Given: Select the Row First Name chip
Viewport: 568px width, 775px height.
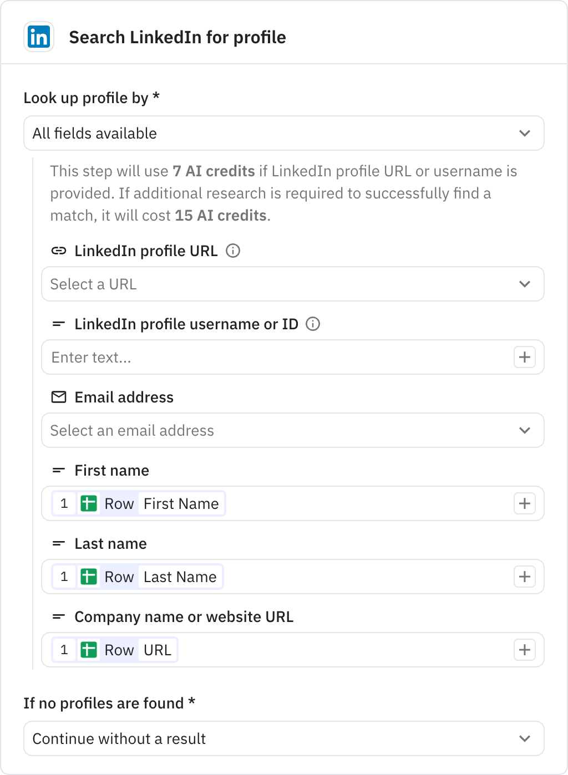Looking at the screenshot, I should [x=139, y=503].
